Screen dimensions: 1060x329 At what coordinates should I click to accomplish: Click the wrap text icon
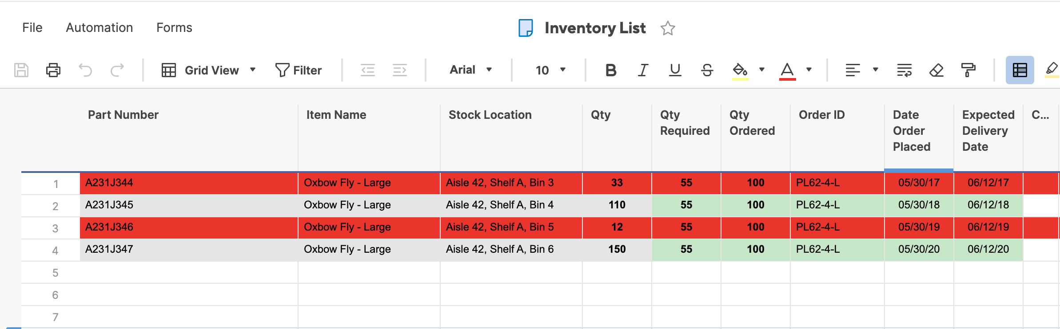pos(904,70)
